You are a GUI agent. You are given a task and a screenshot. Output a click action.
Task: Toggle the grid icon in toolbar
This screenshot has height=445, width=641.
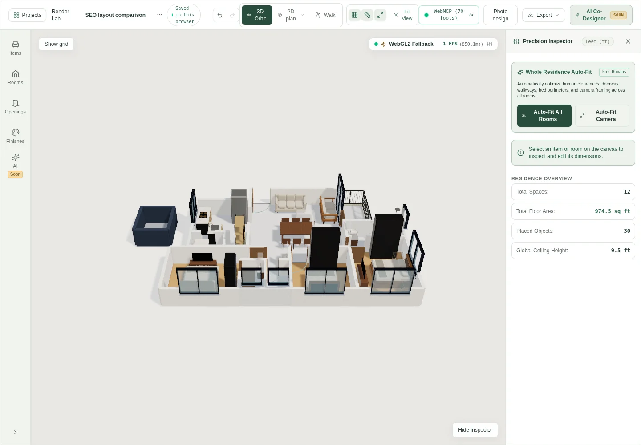point(355,15)
